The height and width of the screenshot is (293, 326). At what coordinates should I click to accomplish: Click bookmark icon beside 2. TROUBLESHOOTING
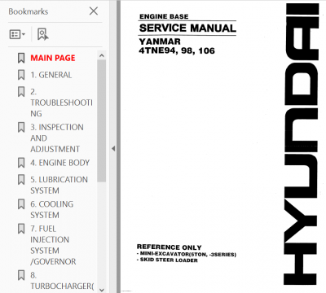[x=21, y=92]
